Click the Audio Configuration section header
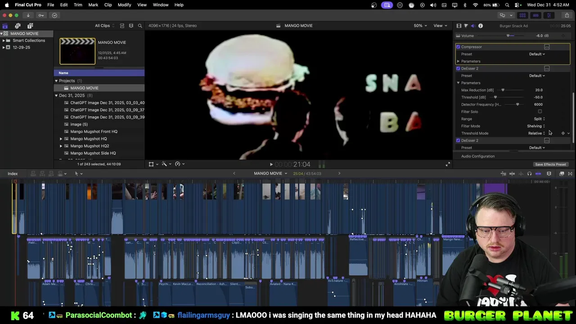 [x=478, y=156]
